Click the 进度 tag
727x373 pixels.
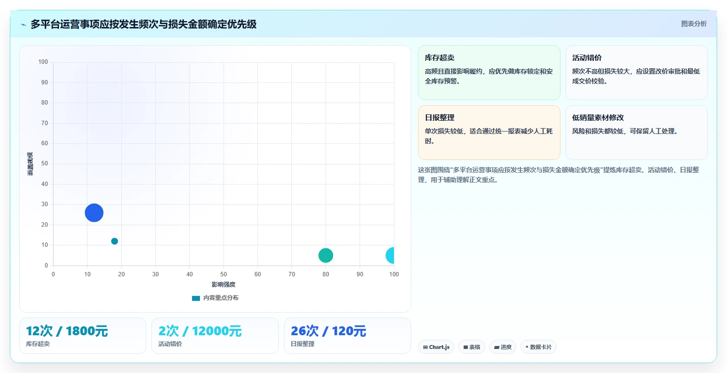[x=503, y=347]
